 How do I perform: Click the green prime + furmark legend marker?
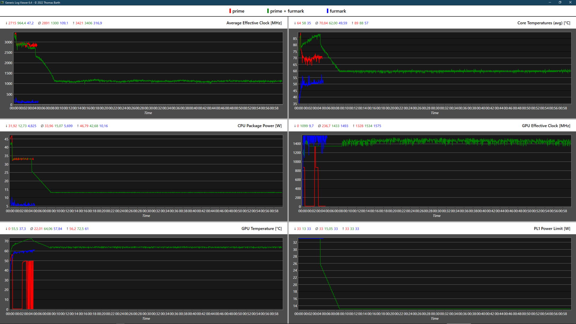[x=268, y=11]
